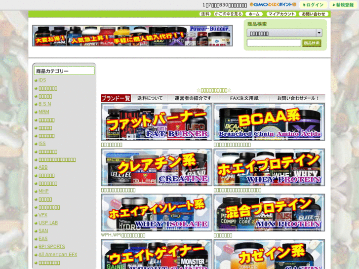359x269 pixels.
Task: Click the Power-Builder header banner
Action: 132,36
